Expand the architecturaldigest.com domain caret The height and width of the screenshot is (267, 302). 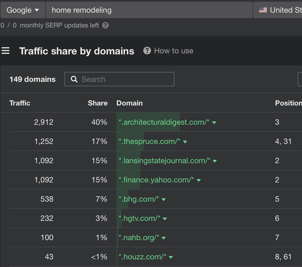pyautogui.click(x=214, y=123)
